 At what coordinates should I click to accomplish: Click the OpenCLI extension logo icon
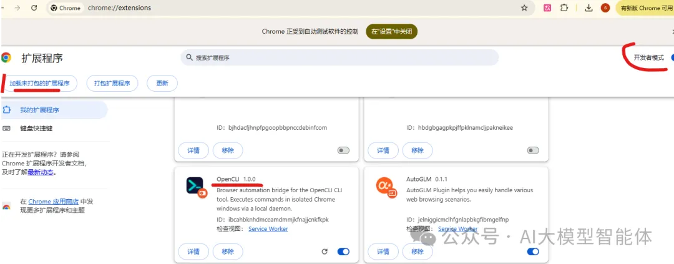coord(195,186)
